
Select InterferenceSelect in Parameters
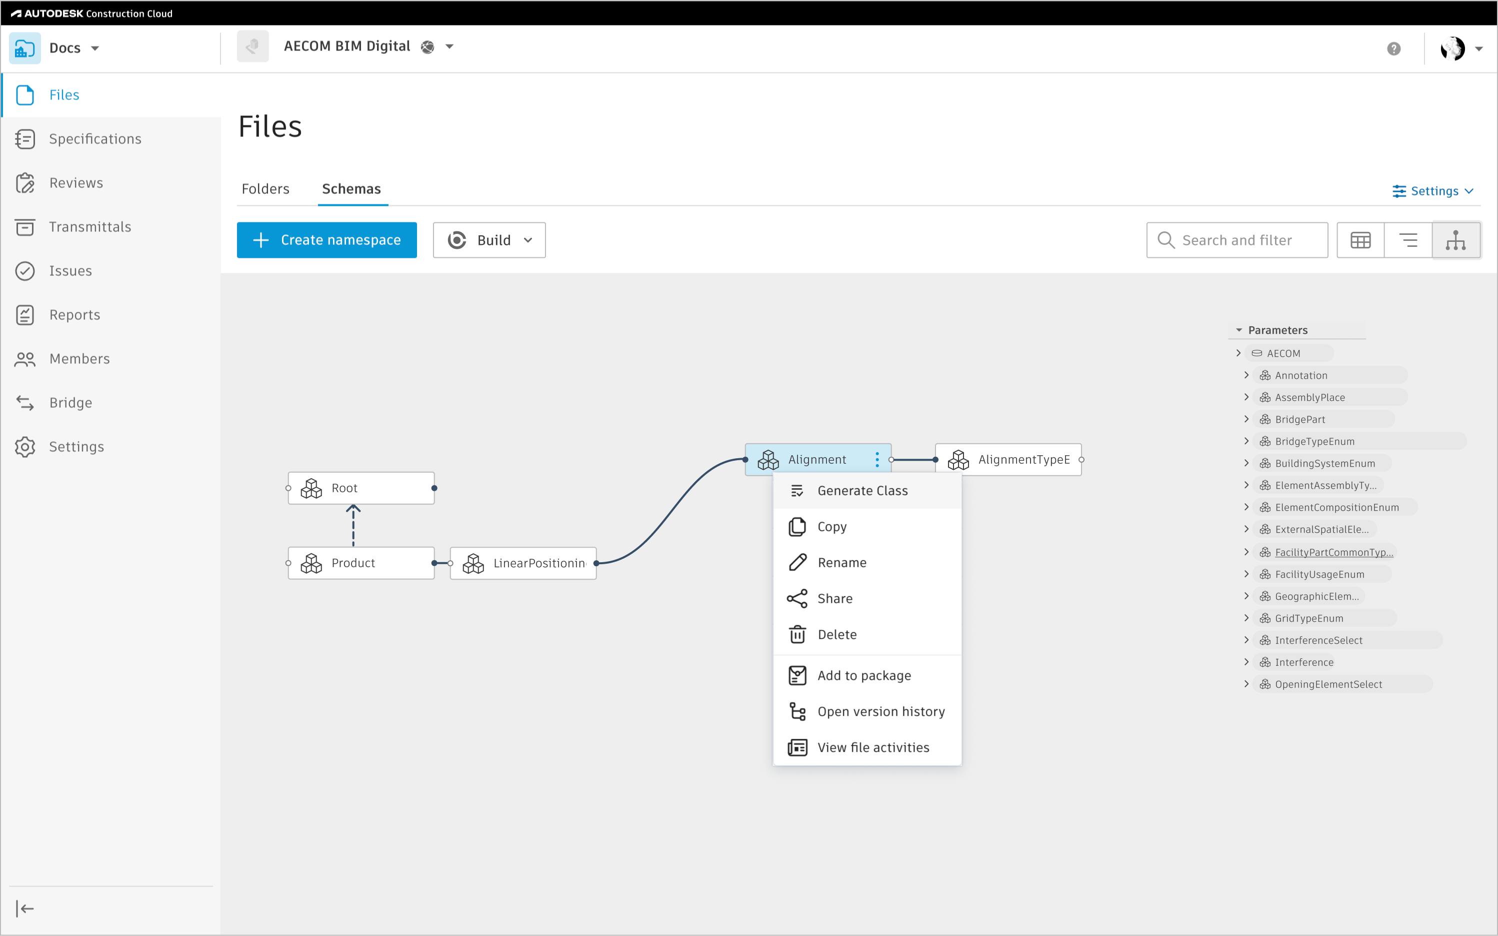point(1347,640)
